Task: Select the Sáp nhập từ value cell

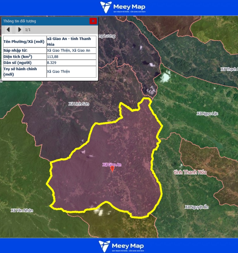Action: (x=71, y=50)
